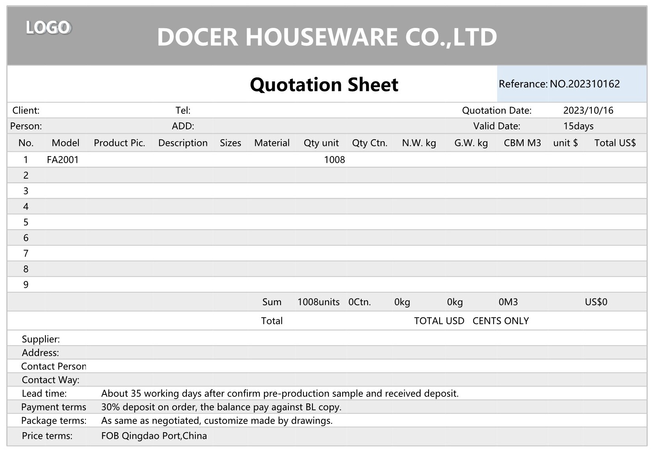
Task: Select the DOCER HOUSEWARE CO.,LTD title
Action: [x=327, y=37]
